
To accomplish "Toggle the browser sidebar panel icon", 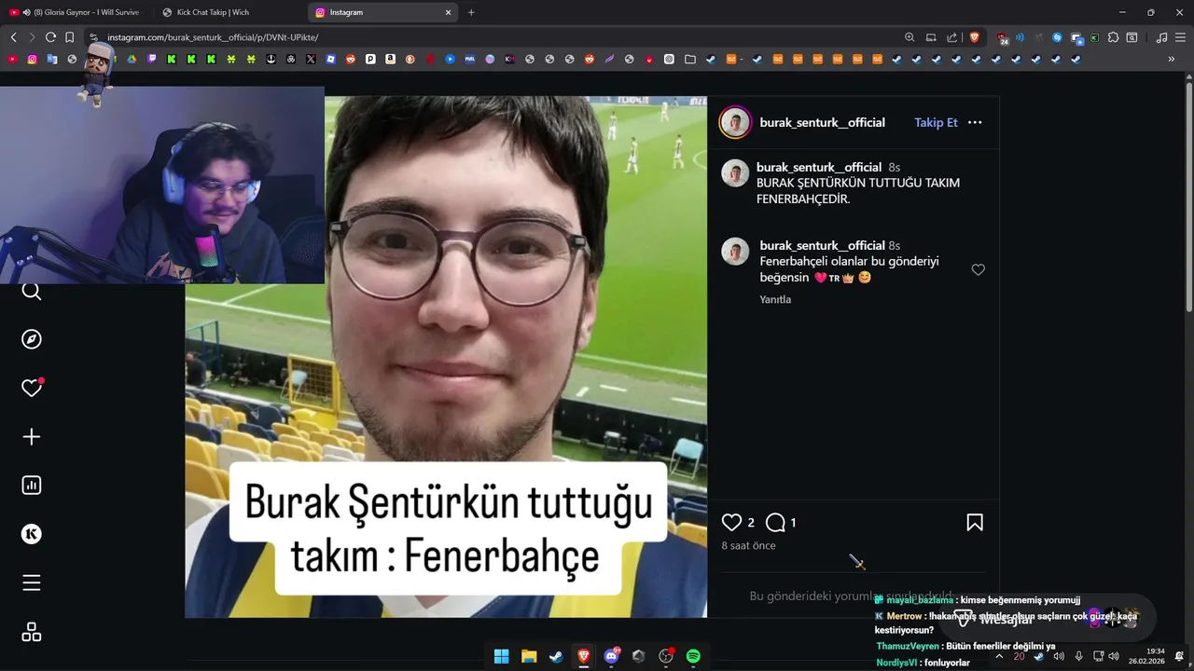I will tap(1132, 37).
